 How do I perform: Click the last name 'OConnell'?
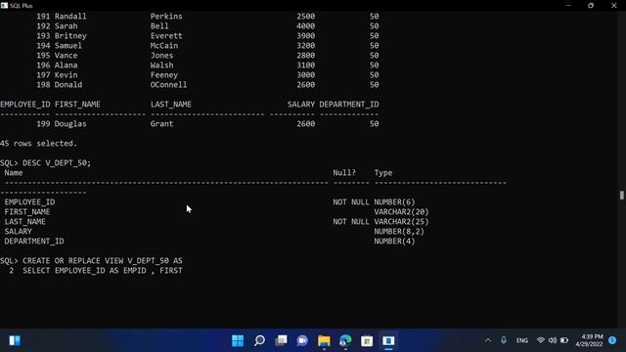pyautogui.click(x=168, y=85)
